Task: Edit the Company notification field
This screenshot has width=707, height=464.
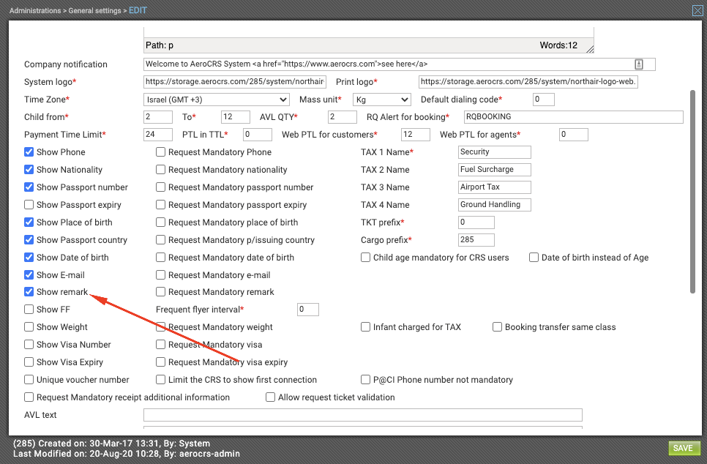Action: [400, 64]
